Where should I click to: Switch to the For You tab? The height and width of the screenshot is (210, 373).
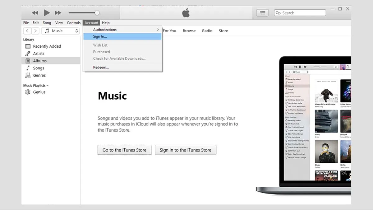coord(169,31)
